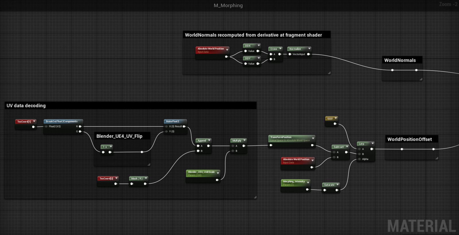Click the left reroute pin in WorldNormals comment
459x235 pixels.
[392, 70]
